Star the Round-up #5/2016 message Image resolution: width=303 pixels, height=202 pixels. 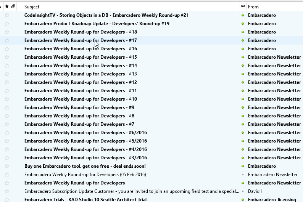coord(7,141)
